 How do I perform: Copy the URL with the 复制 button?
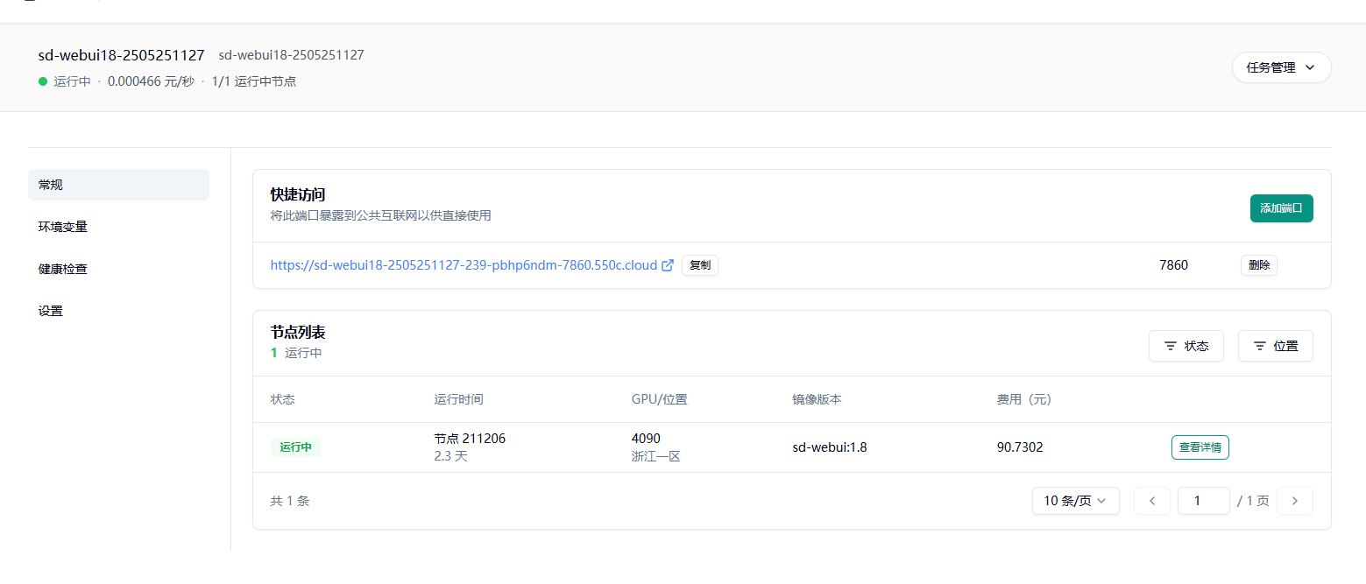tap(700, 265)
